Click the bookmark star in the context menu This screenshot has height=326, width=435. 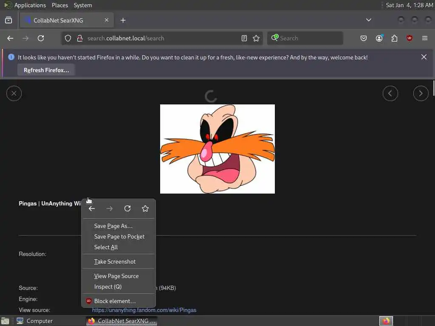(x=145, y=208)
